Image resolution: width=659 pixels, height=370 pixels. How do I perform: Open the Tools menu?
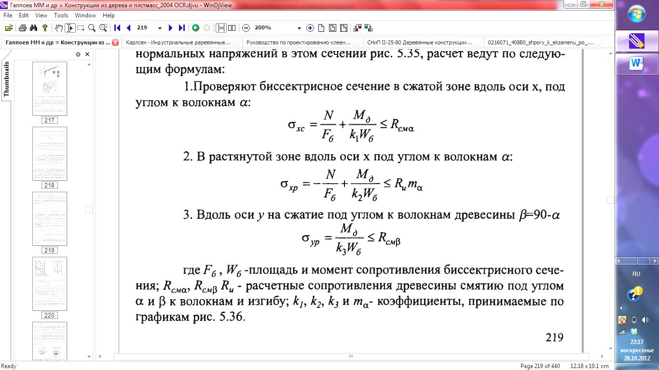click(x=61, y=15)
